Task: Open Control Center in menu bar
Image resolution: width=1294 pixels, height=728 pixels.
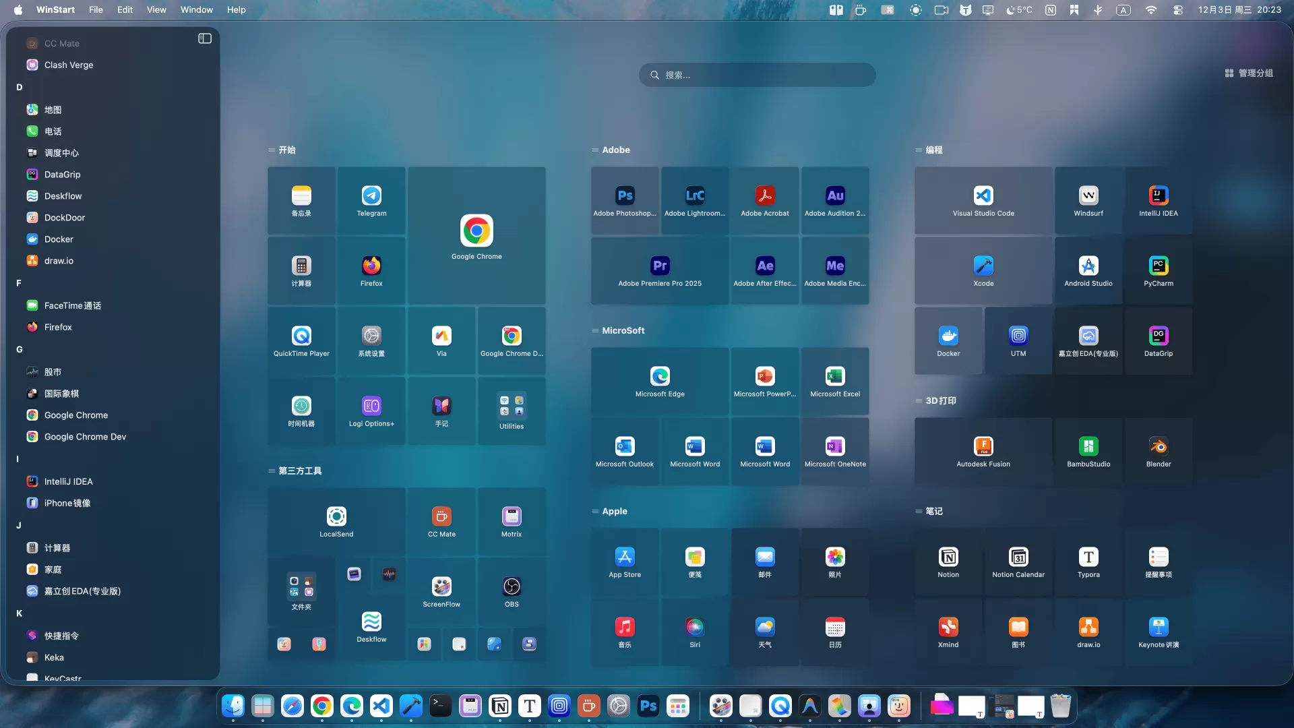Action: (1178, 9)
